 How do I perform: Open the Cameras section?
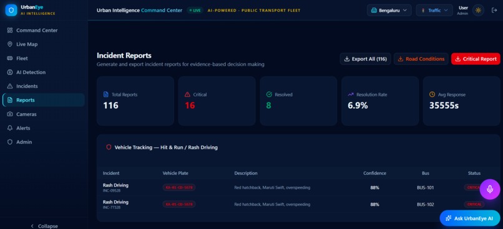click(44, 114)
